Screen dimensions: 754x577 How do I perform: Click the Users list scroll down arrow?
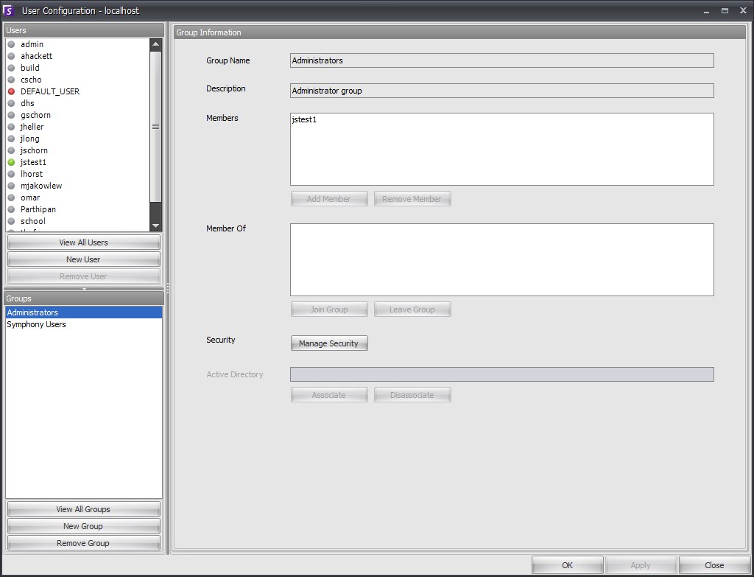[x=155, y=225]
